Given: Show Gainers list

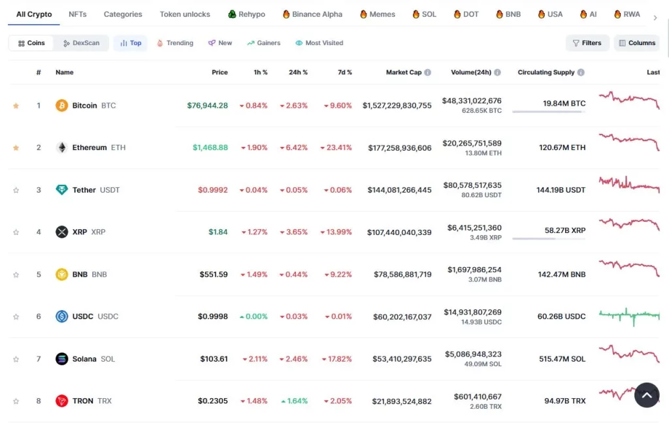Looking at the screenshot, I should point(264,43).
